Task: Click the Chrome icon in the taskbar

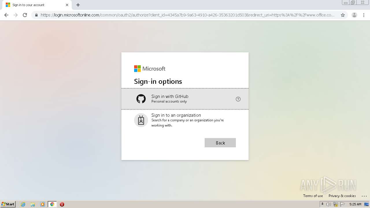Action: click(52, 204)
